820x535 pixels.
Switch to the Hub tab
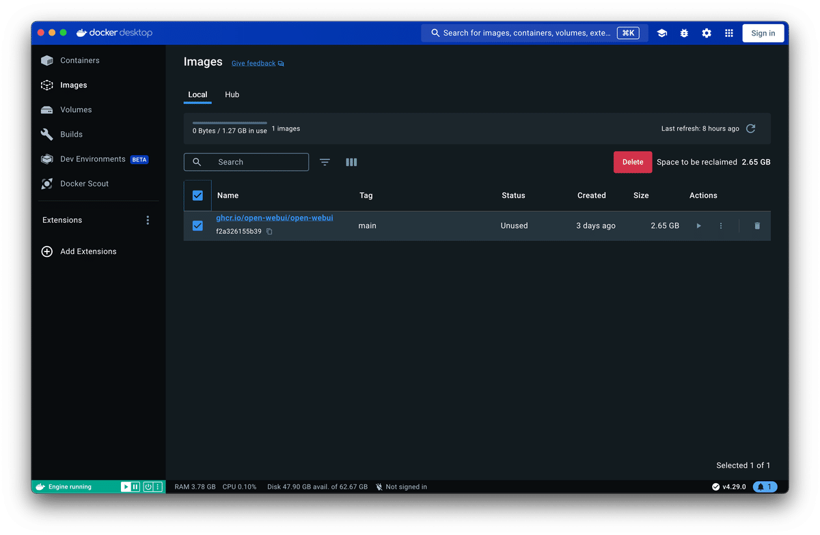(232, 94)
